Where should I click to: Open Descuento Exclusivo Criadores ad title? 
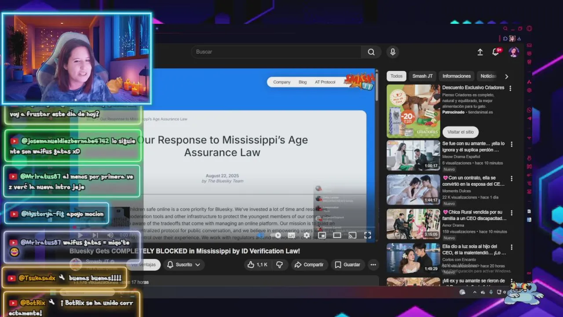point(473,88)
